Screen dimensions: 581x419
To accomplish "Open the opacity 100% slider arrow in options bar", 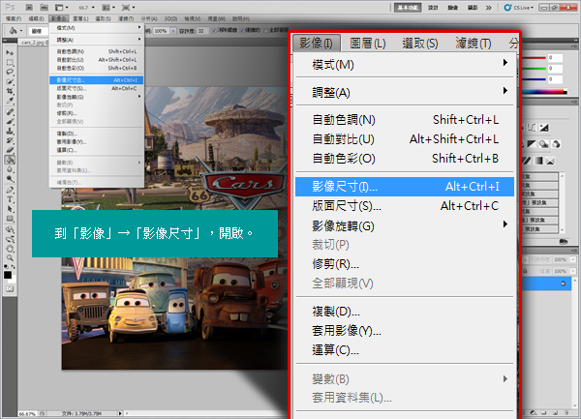I will click(173, 31).
